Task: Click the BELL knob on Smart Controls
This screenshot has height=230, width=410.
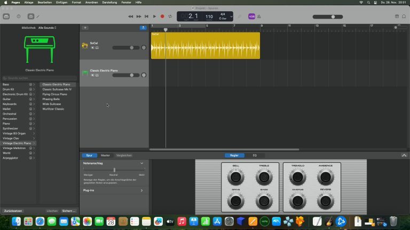Action: tap(235, 177)
